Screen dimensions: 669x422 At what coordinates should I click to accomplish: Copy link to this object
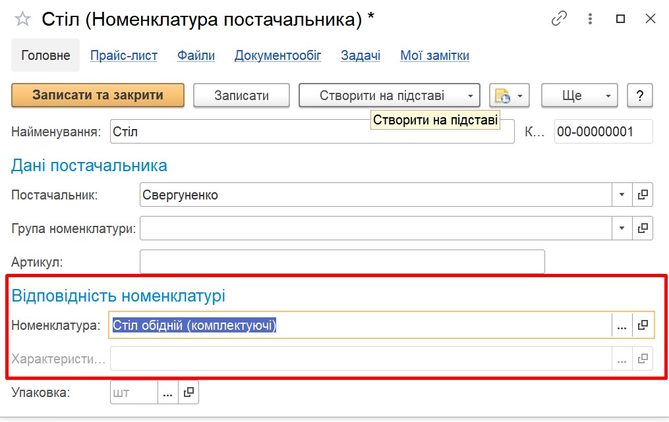coord(559,18)
